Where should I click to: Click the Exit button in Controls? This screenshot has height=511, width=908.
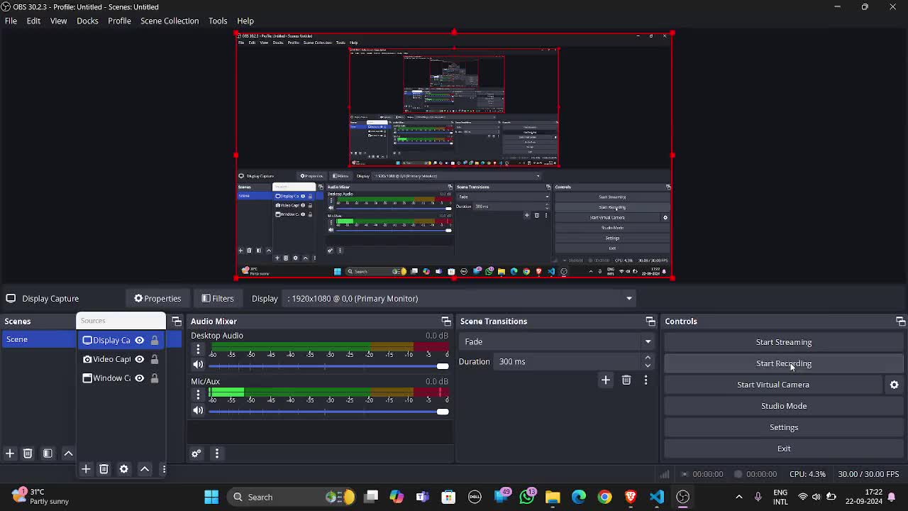coord(784,449)
